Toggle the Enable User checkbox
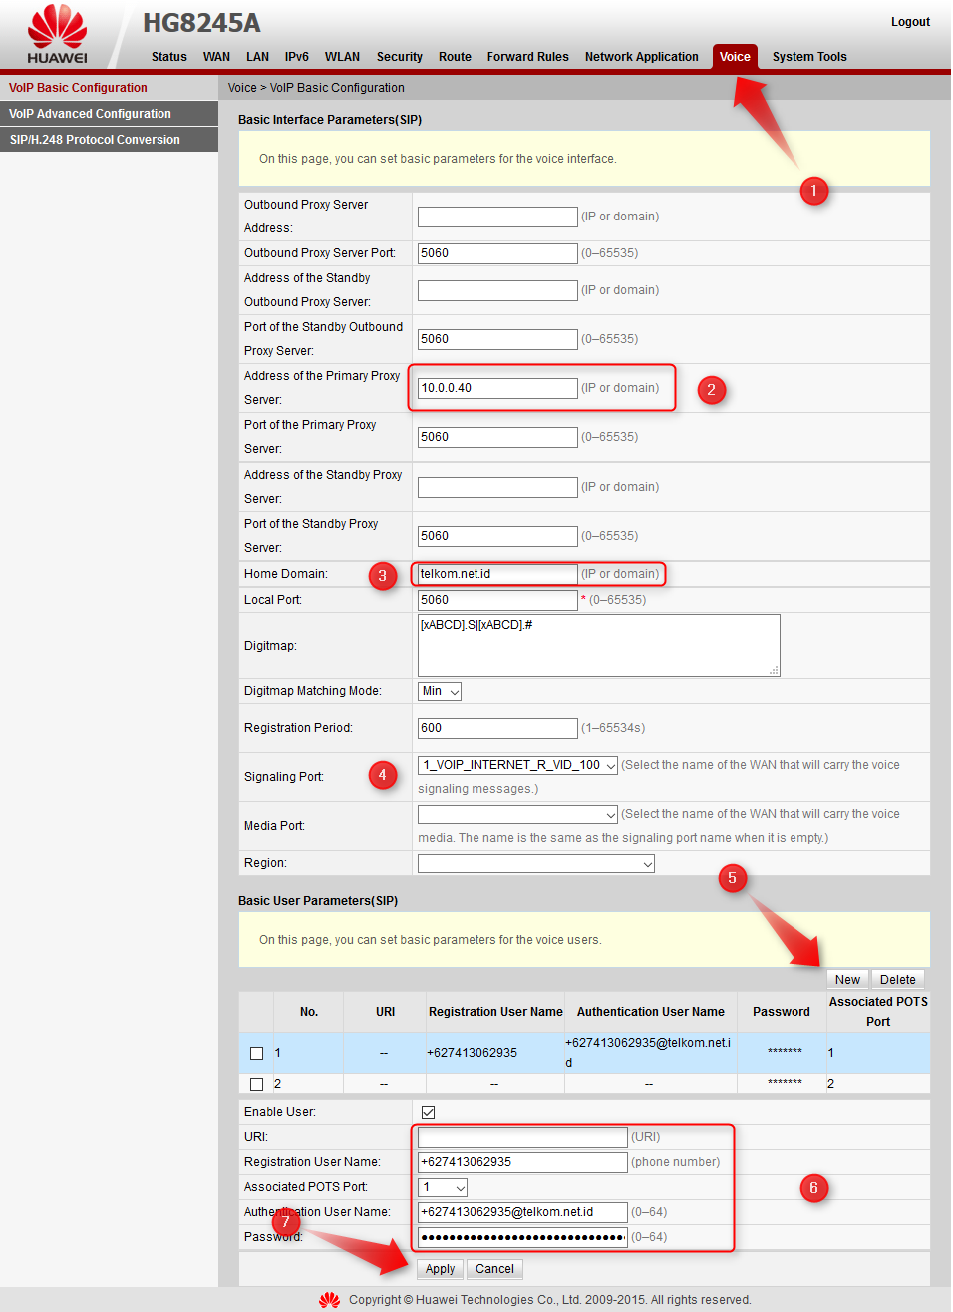Screen dimensions: 953x1312 pyautogui.click(x=428, y=1112)
